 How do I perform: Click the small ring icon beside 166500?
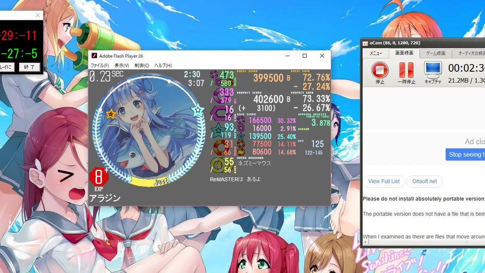(241, 120)
